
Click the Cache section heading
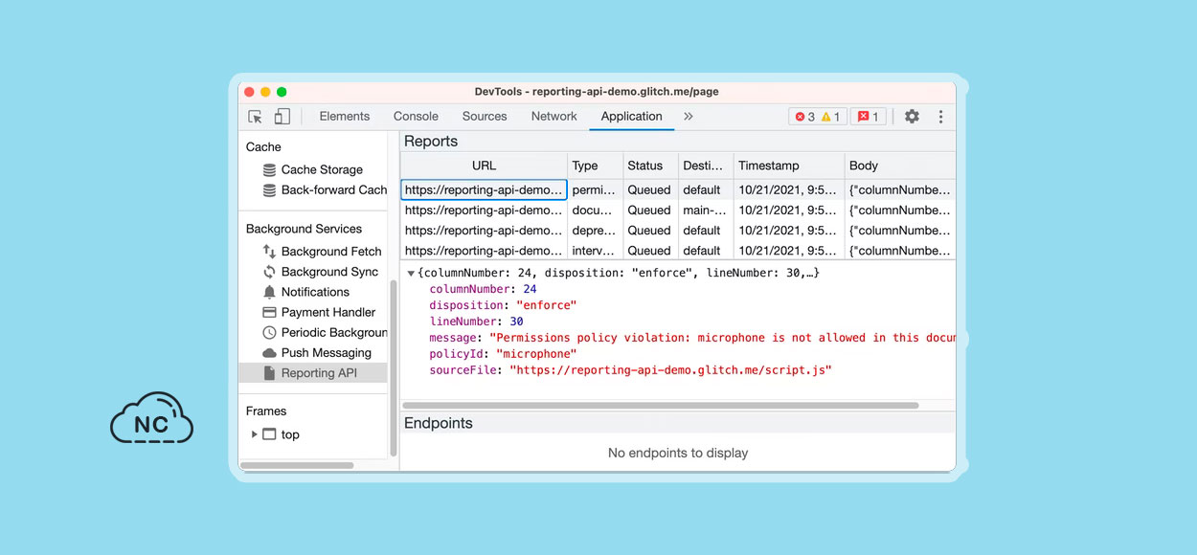click(x=263, y=146)
